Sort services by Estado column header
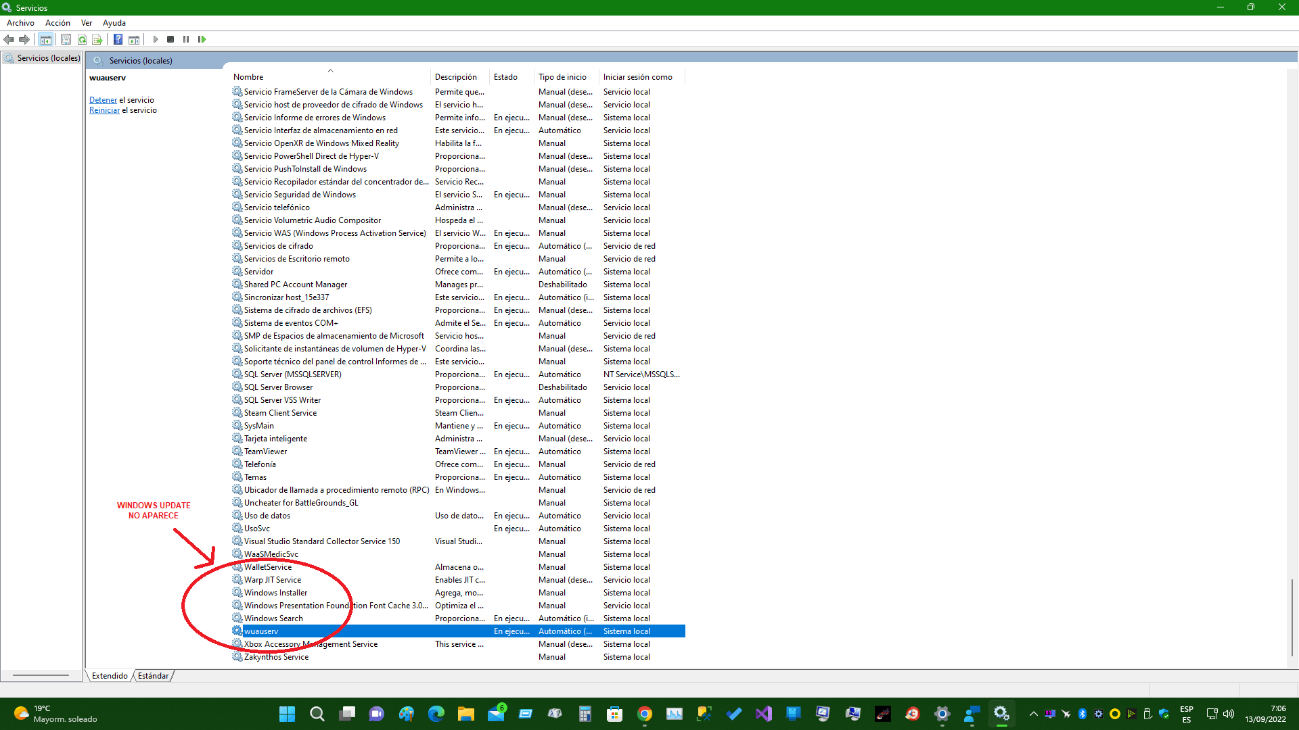 point(505,77)
